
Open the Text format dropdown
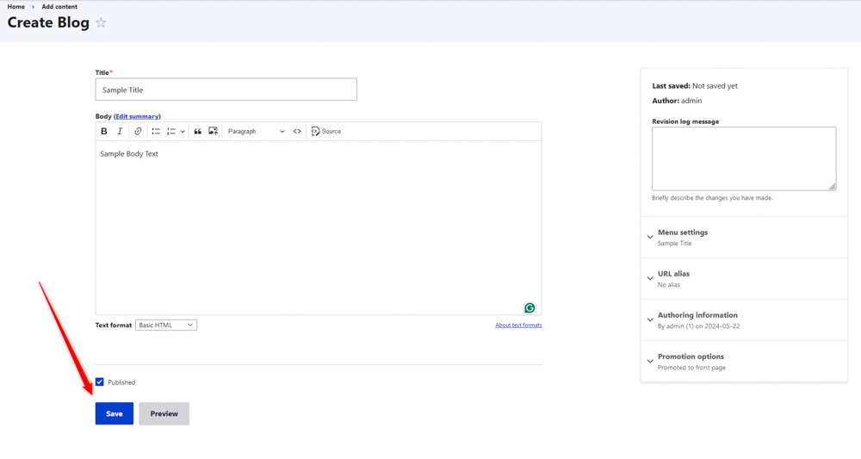(166, 325)
